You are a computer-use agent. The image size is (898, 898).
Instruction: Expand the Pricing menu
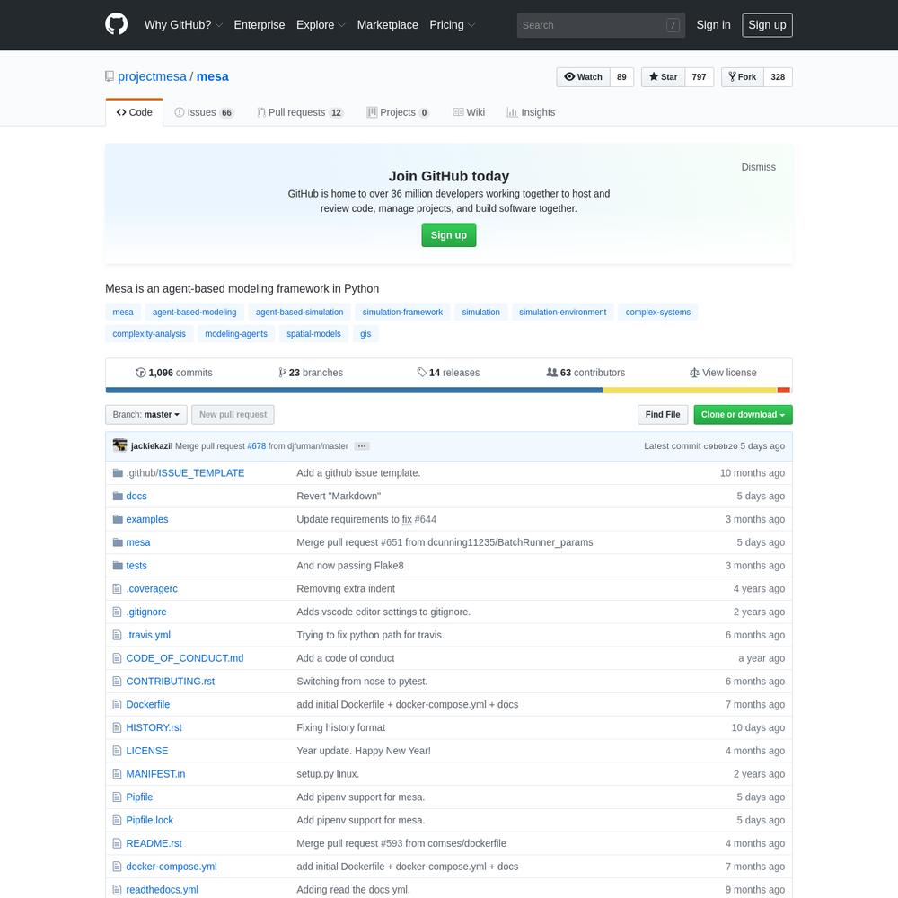(x=453, y=25)
